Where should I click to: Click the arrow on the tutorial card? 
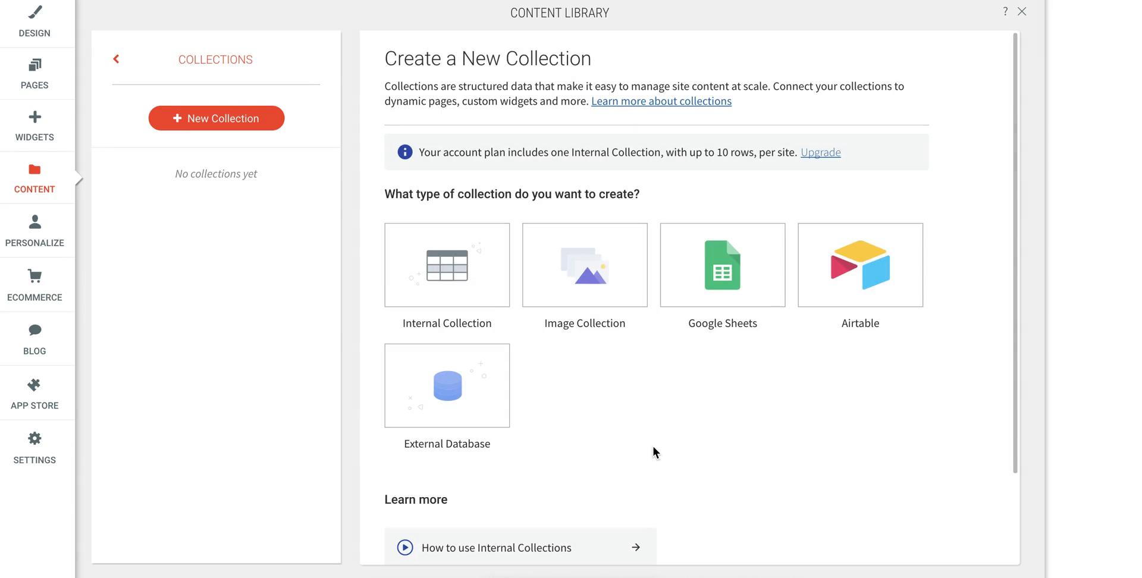pos(636,548)
